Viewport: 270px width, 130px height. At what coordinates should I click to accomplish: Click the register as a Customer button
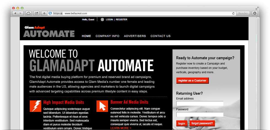point(192,81)
